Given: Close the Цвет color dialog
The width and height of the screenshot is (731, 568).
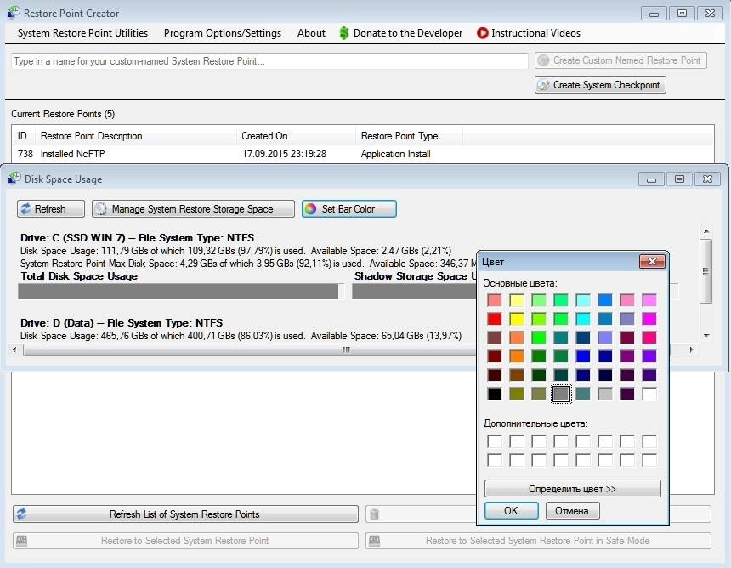Looking at the screenshot, I should (x=652, y=262).
